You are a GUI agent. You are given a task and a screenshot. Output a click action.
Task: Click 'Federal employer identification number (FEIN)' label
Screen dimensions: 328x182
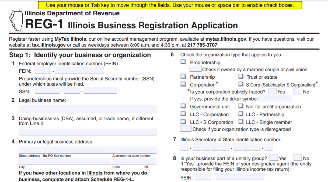pyautogui.click(x=68, y=64)
